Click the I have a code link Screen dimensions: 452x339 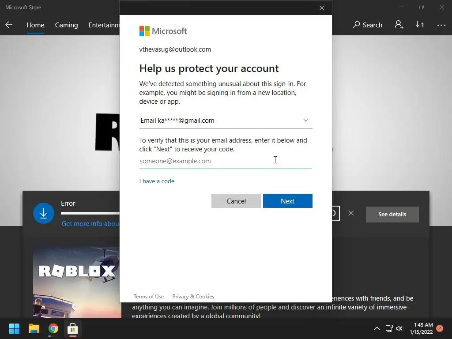[x=157, y=181]
